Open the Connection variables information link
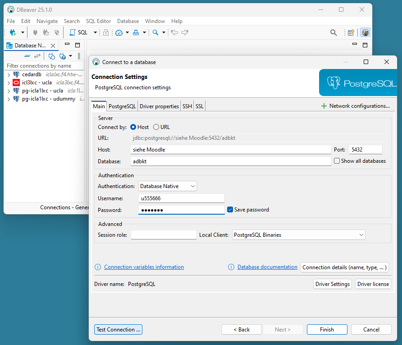Image resolution: width=402 pixels, height=345 pixels. (x=144, y=267)
